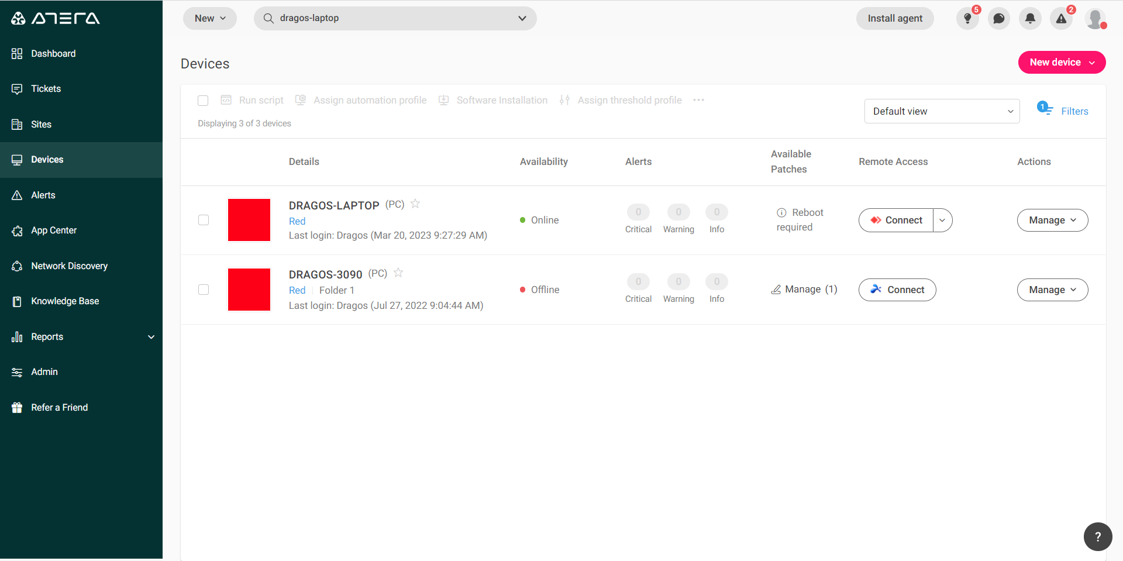
Task: Open the notifications bell
Action: (1030, 18)
